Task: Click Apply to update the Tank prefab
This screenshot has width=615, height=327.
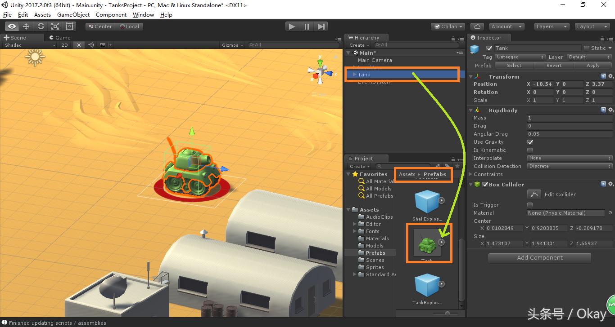Action: pyautogui.click(x=593, y=65)
